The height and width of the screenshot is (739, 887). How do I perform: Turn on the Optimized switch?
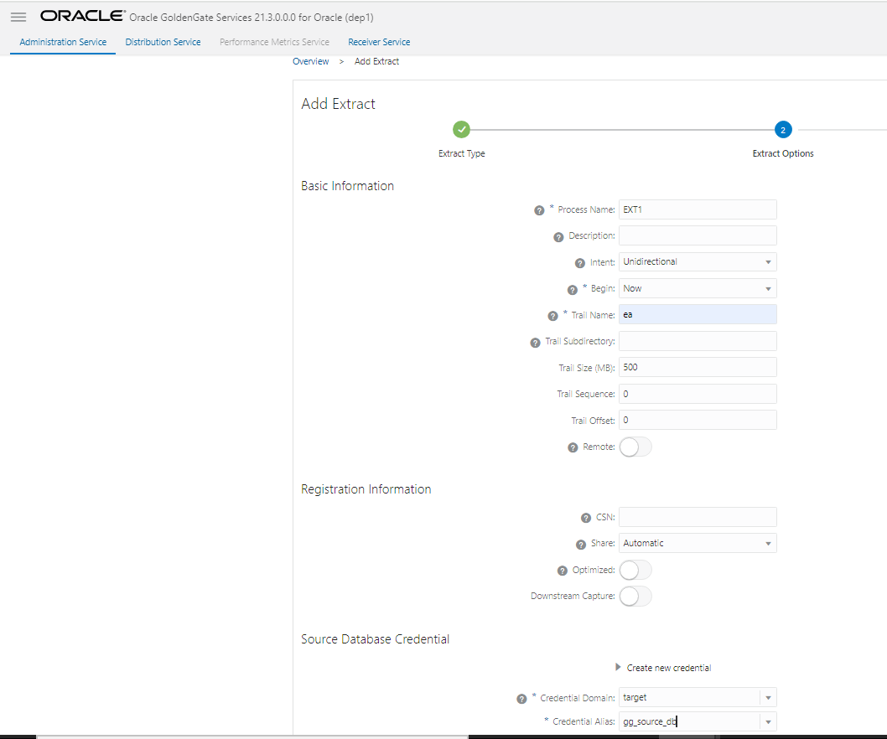pyautogui.click(x=635, y=570)
